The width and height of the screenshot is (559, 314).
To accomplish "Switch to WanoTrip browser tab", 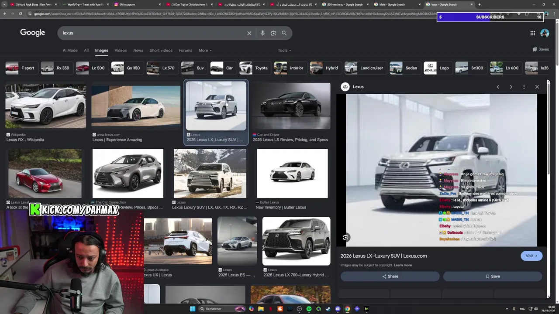I will tap(85, 4).
